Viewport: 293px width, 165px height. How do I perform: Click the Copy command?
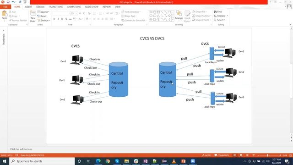[13, 16]
